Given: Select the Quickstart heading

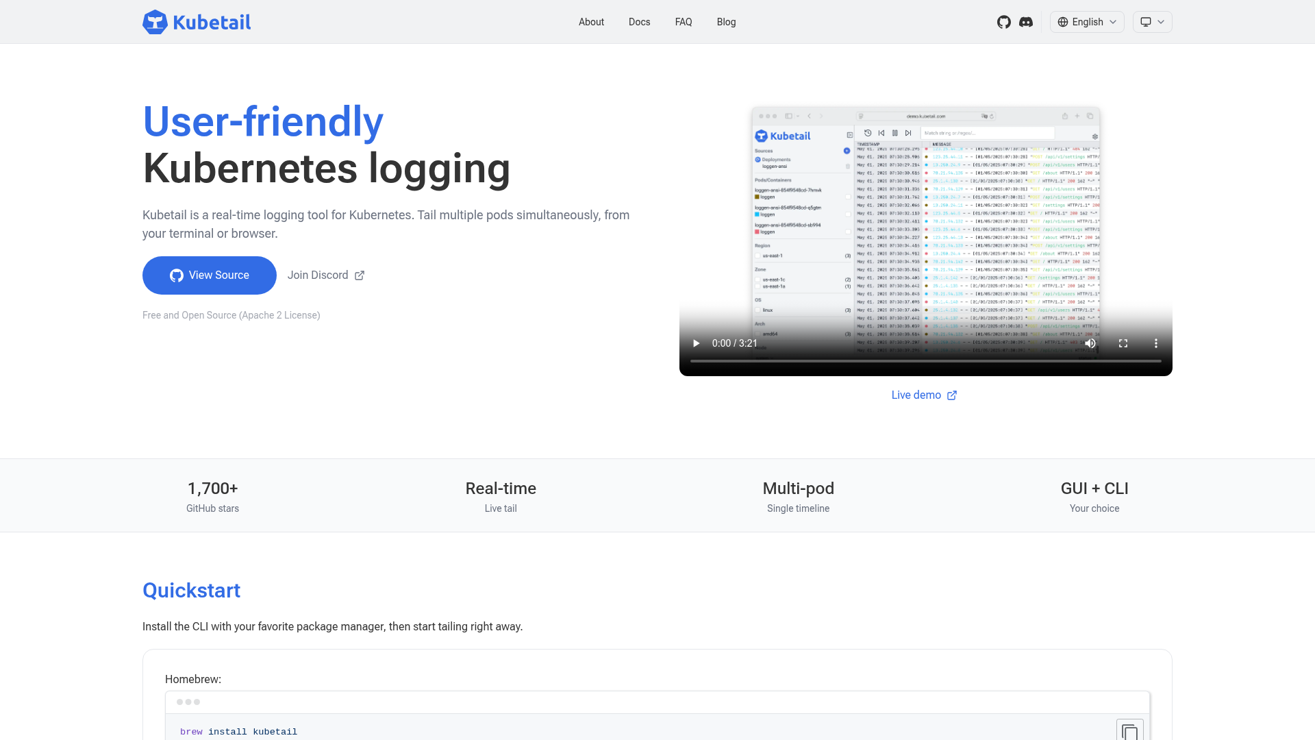Looking at the screenshot, I should pos(191,591).
